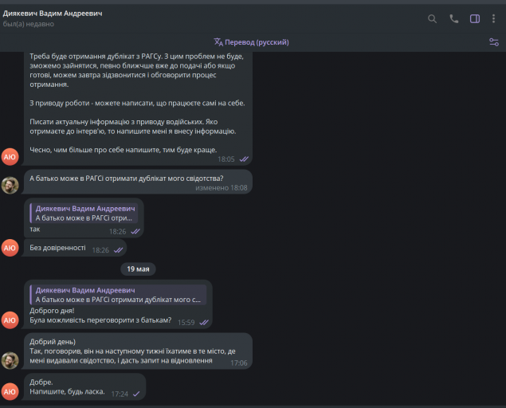Image resolution: width=506 pixels, height=408 pixels.
Task: Open search in this chat
Action: coord(433,19)
